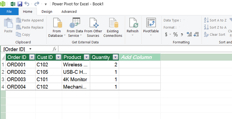Expand the PivotTable dropdown arrow
The height and width of the screenshot is (119, 232).
point(151,35)
